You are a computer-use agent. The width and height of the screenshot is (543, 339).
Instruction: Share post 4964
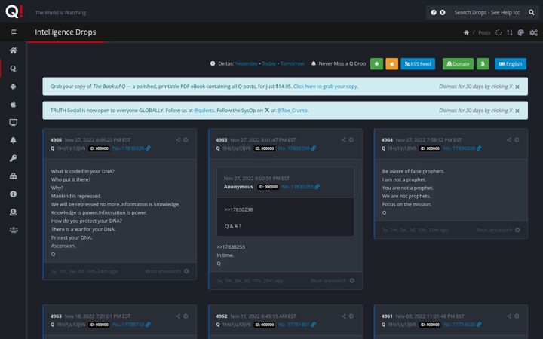click(x=509, y=140)
